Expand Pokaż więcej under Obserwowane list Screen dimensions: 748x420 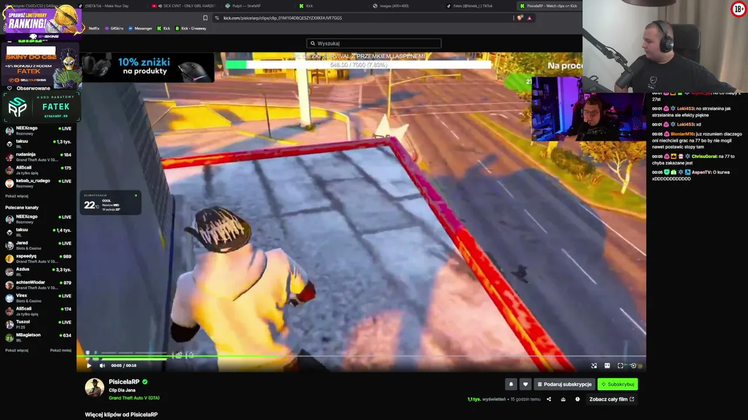tap(16, 196)
